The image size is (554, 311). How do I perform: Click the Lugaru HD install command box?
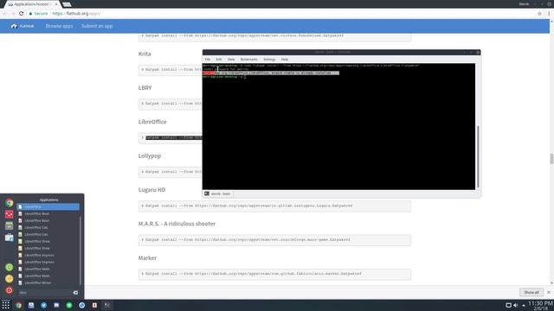[274, 206]
